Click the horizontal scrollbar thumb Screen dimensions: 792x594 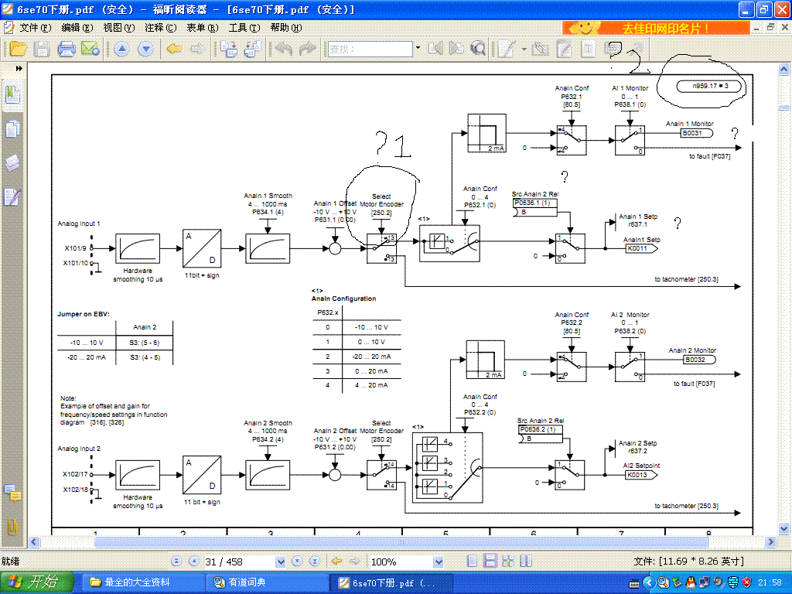pyautogui.click(x=401, y=542)
